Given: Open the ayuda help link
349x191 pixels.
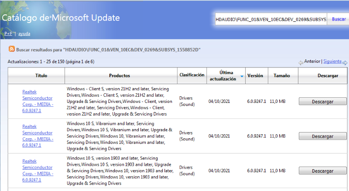Looking at the screenshot, I should [24, 34].
